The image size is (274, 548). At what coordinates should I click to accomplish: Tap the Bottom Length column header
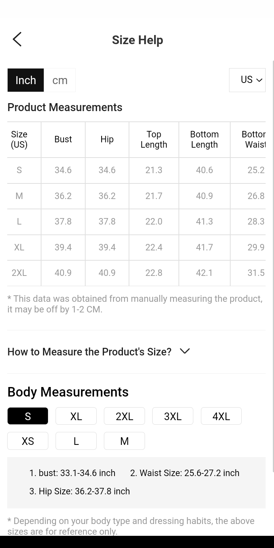[x=204, y=139]
